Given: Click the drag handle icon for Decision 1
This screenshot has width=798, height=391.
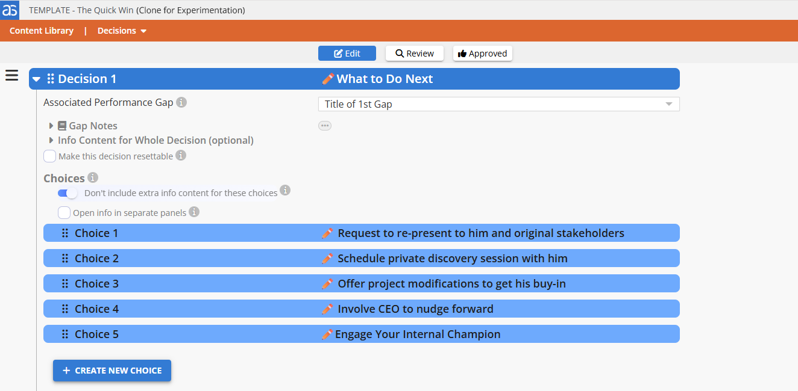Looking at the screenshot, I should (x=51, y=79).
